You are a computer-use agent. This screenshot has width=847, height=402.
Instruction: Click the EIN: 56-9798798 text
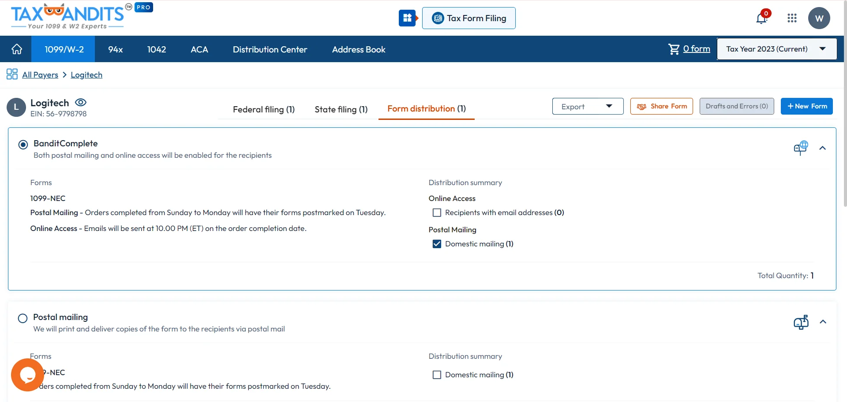coord(59,114)
